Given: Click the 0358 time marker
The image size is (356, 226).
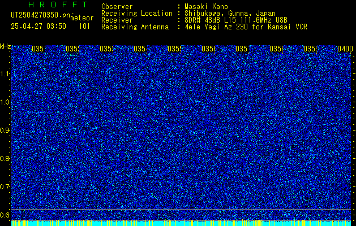Looking at the screenshot, I should 277,49.
